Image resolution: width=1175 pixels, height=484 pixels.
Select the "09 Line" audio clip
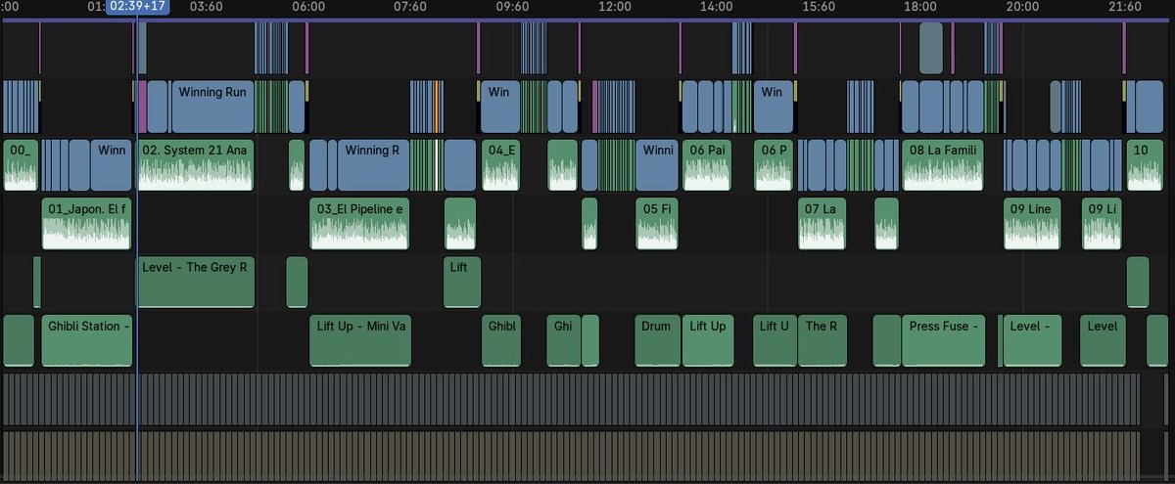point(1032,224)
